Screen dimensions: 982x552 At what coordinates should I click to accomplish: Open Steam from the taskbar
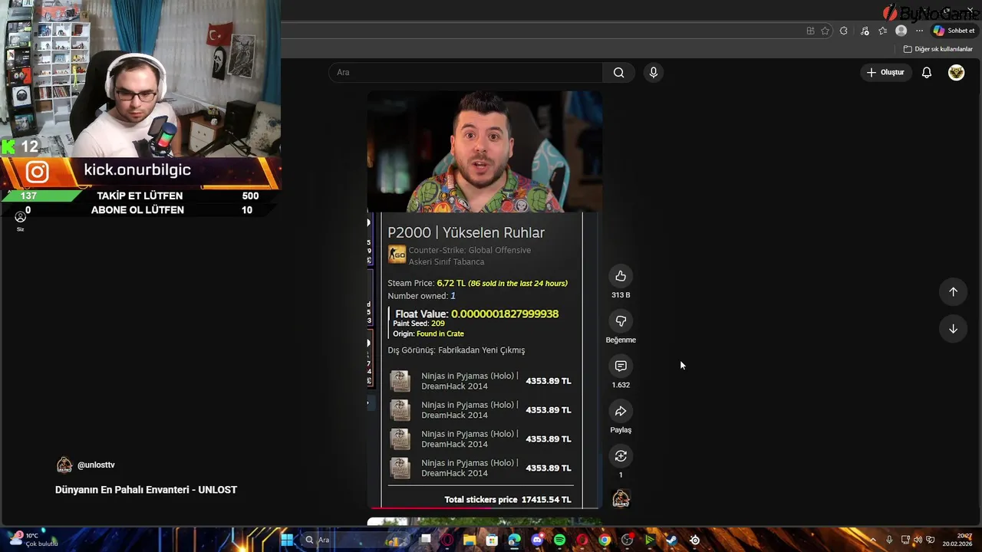[x=672, y=540]
